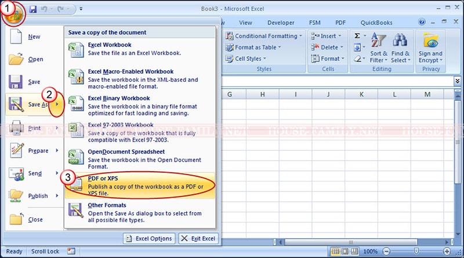Switch to Page Break Preview icon
Viewport: 464px width, 258px height.
354,252
